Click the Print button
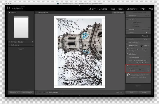This screenshot has width=159, height=104. coord(131,93)
